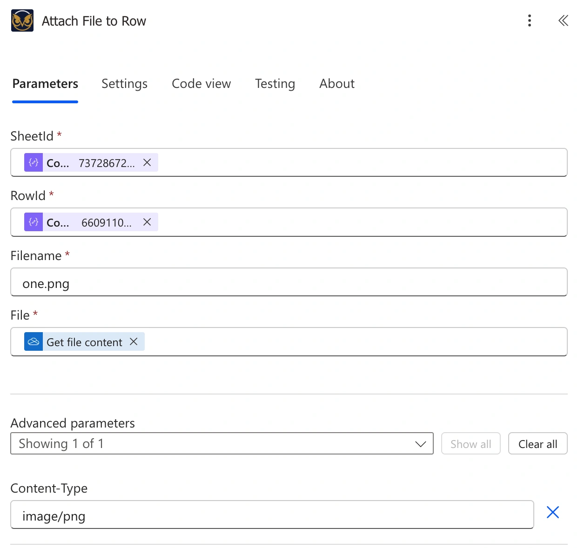Click inside the File input field
This screenshot has width=578, height=548.
[289, 341]
